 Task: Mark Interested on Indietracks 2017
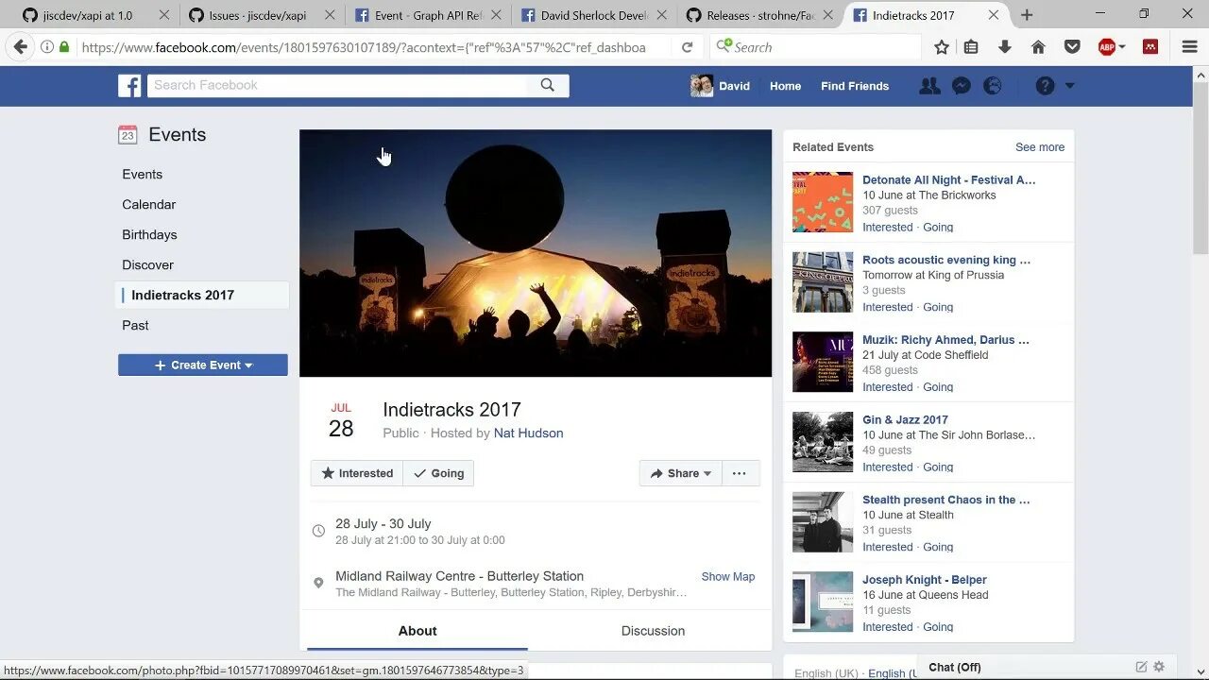(x=357, y=473)
